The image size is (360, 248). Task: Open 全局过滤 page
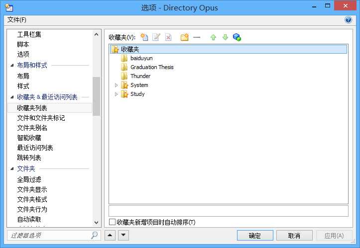click(29, 179)
